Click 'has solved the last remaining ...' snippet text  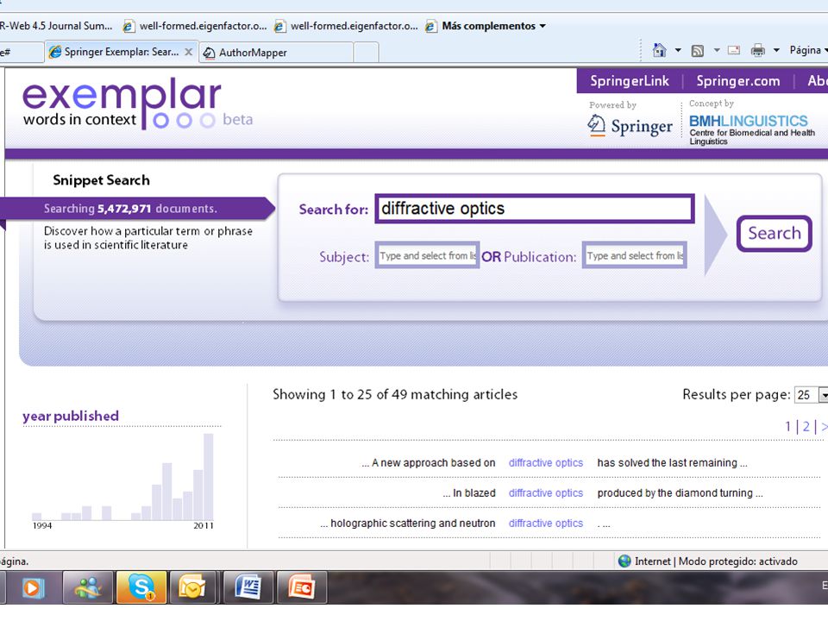coord(672,462)
